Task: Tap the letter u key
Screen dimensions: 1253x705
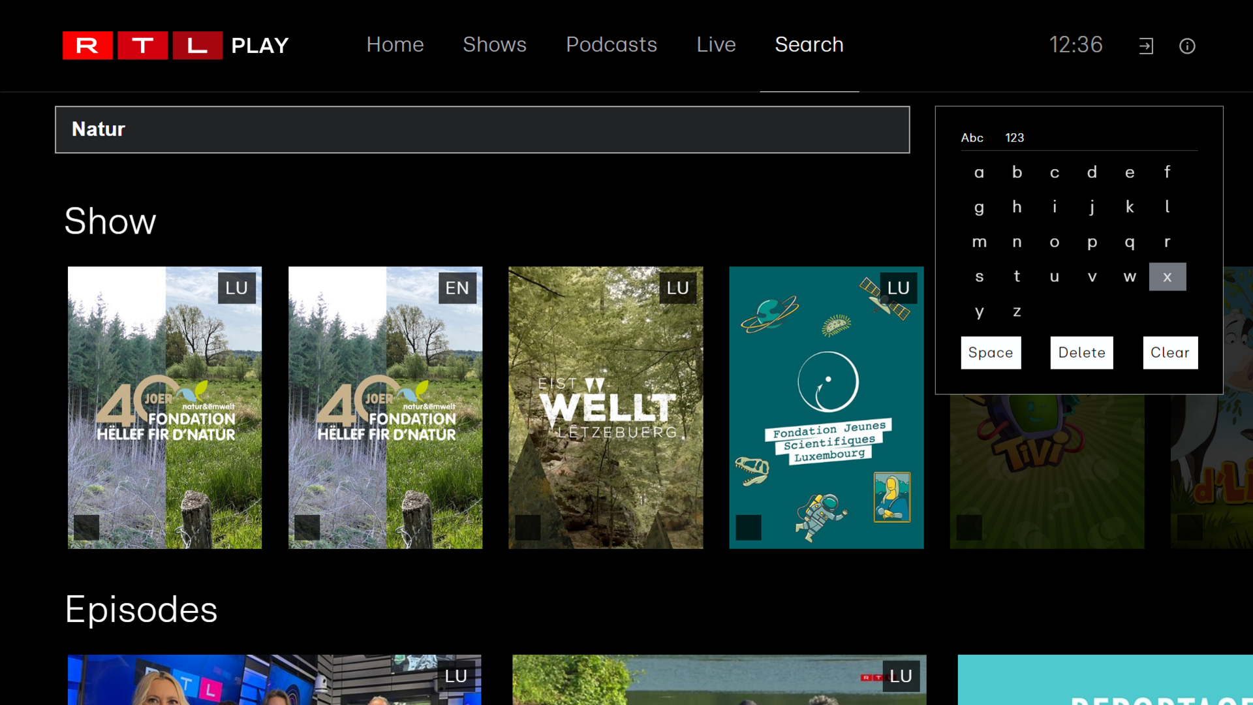Action: [1055, 277]
